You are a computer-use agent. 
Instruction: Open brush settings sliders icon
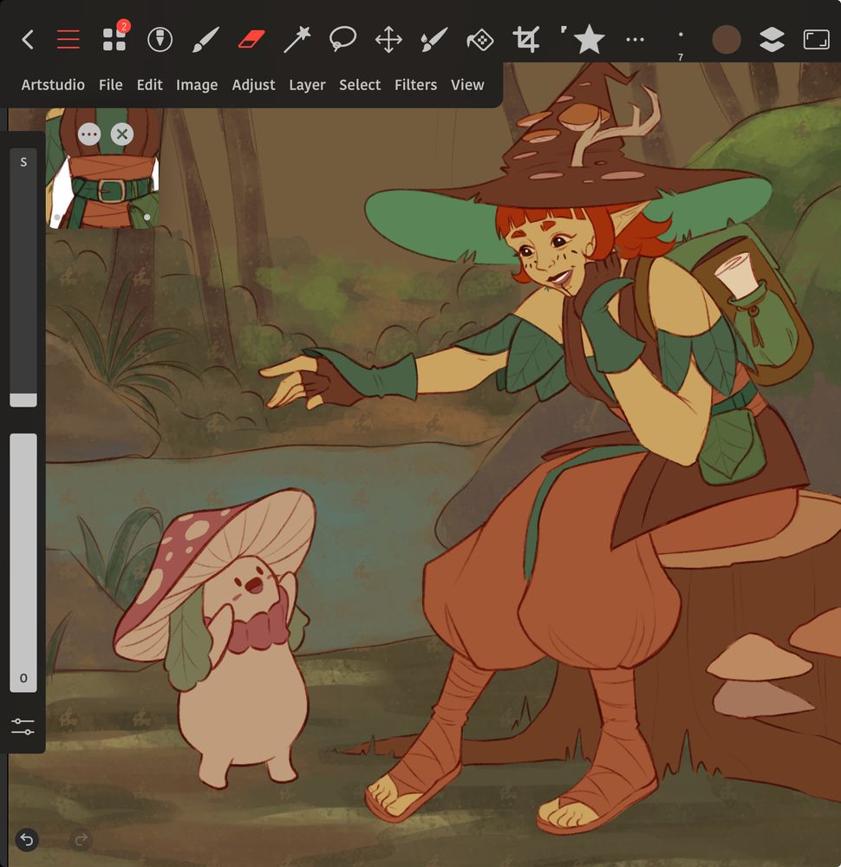[23, 727]
